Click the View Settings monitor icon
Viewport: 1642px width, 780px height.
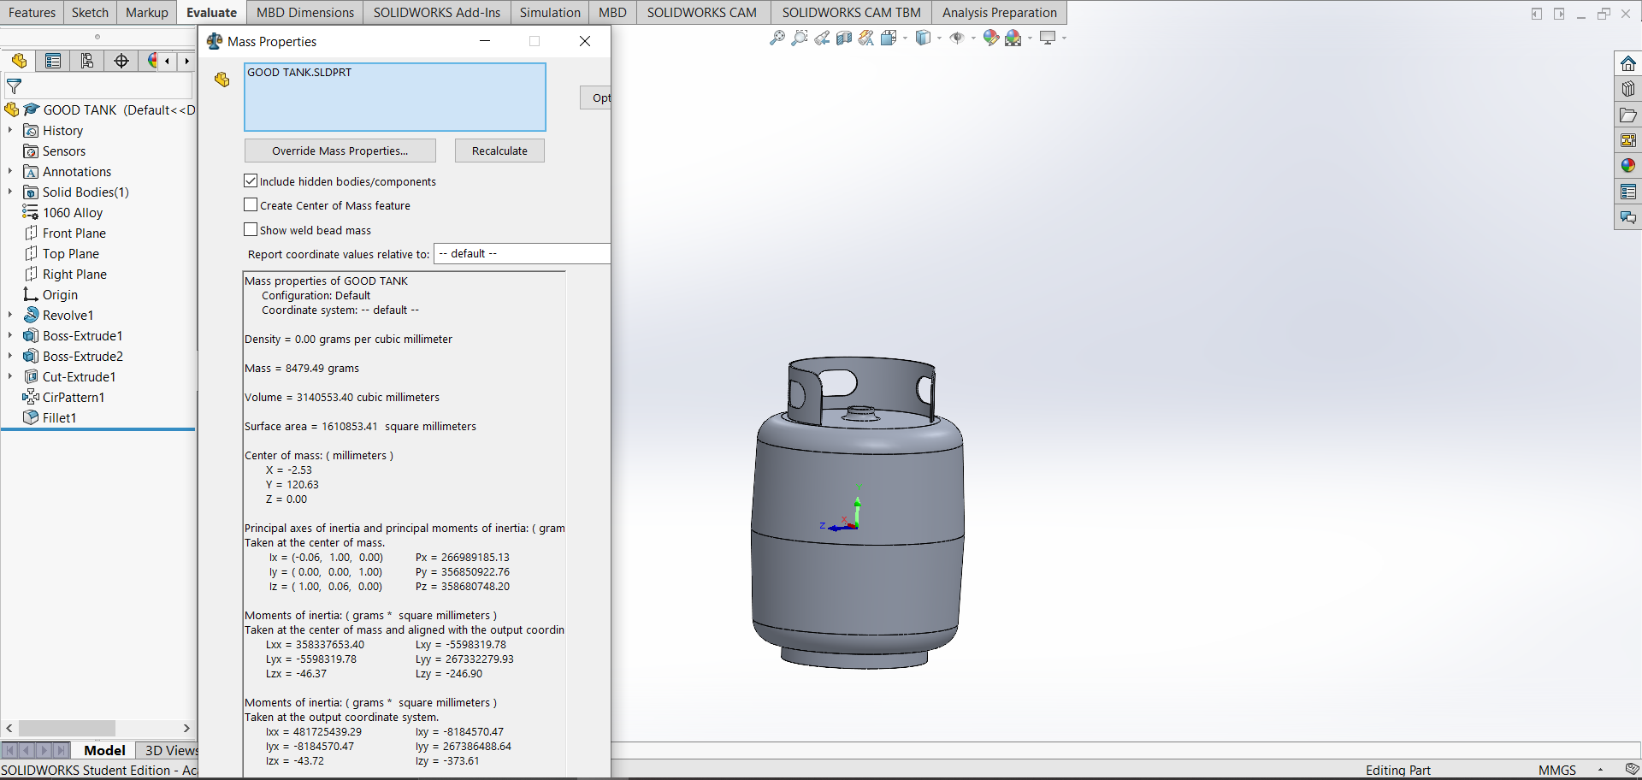pos(1048,38)
